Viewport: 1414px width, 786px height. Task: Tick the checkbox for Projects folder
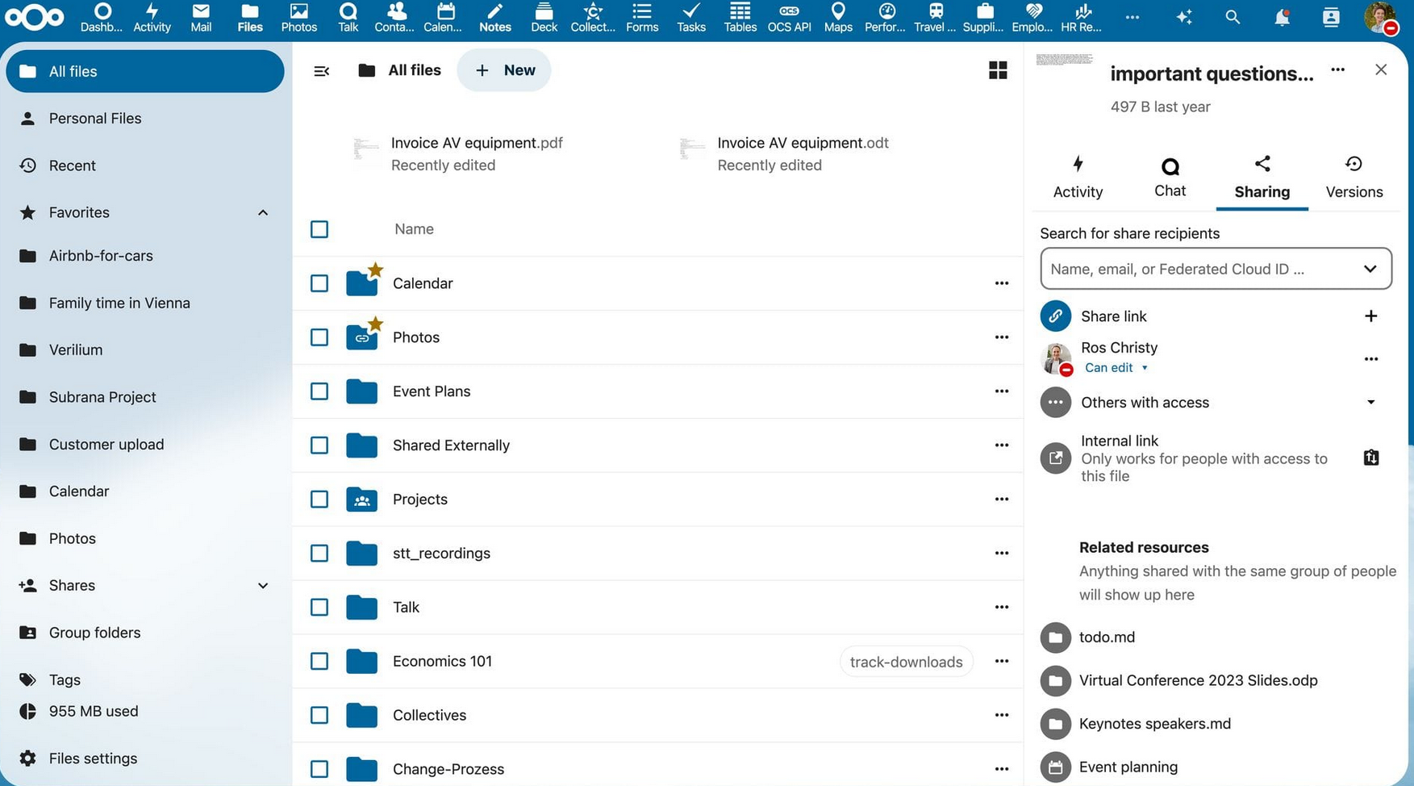pos(319,500)
